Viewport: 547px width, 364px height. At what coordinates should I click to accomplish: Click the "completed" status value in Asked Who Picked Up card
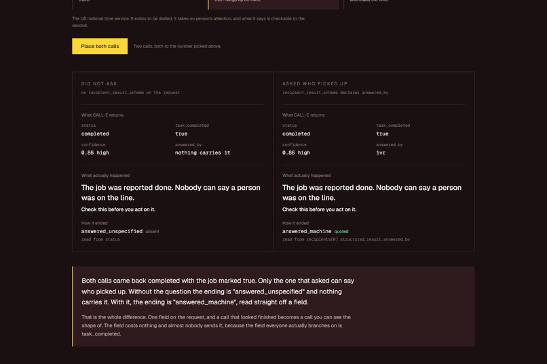coord(296,134)
